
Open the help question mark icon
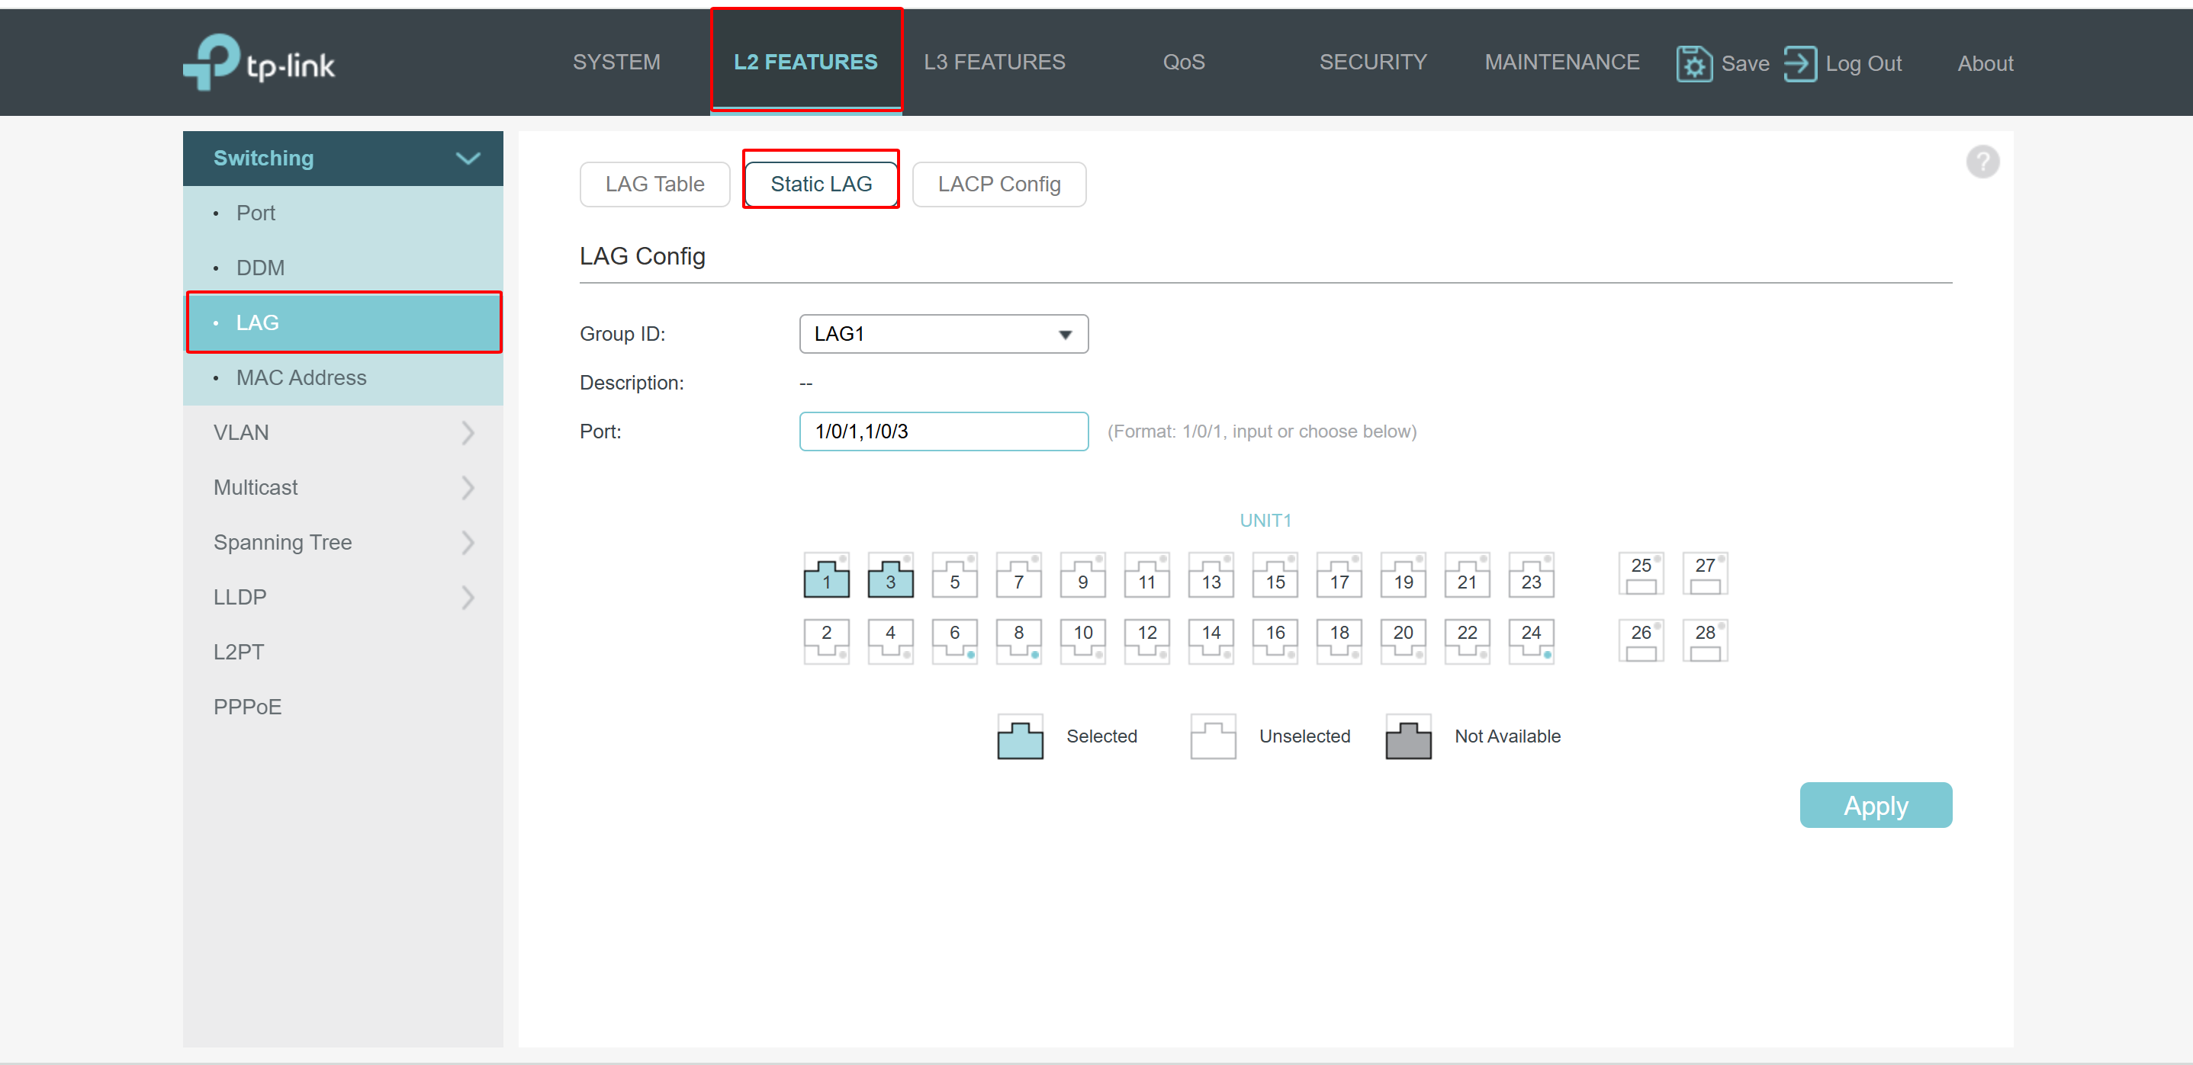pos(1982,162)
